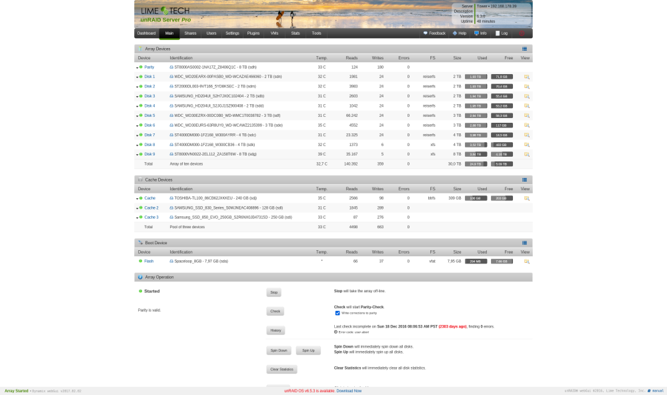Open the Feedback icon in navigation bar
This screenshot has height=395, width=667.
pos(426,33)
